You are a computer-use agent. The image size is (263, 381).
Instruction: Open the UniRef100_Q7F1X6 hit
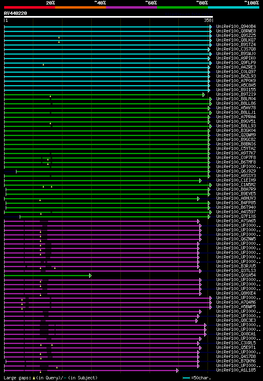(236, 217)
